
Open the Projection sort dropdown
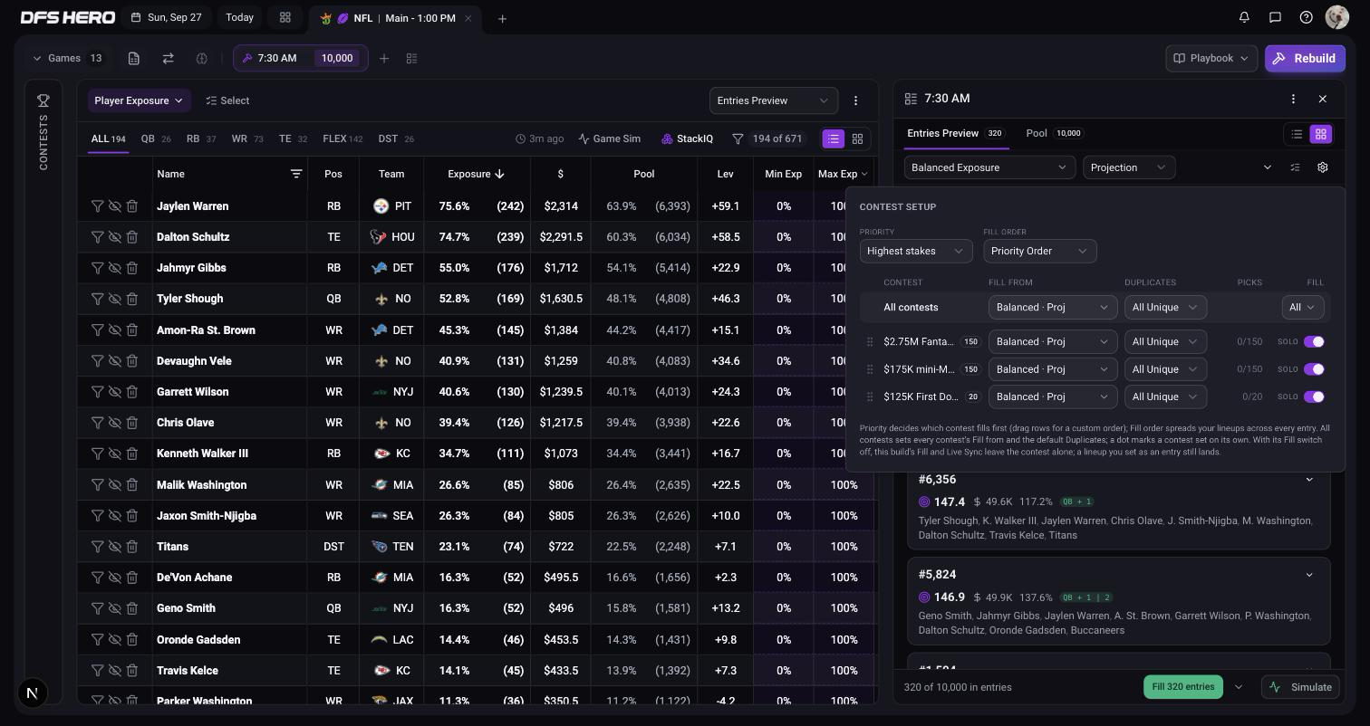pyautogui.click(x=1128, y=167)
